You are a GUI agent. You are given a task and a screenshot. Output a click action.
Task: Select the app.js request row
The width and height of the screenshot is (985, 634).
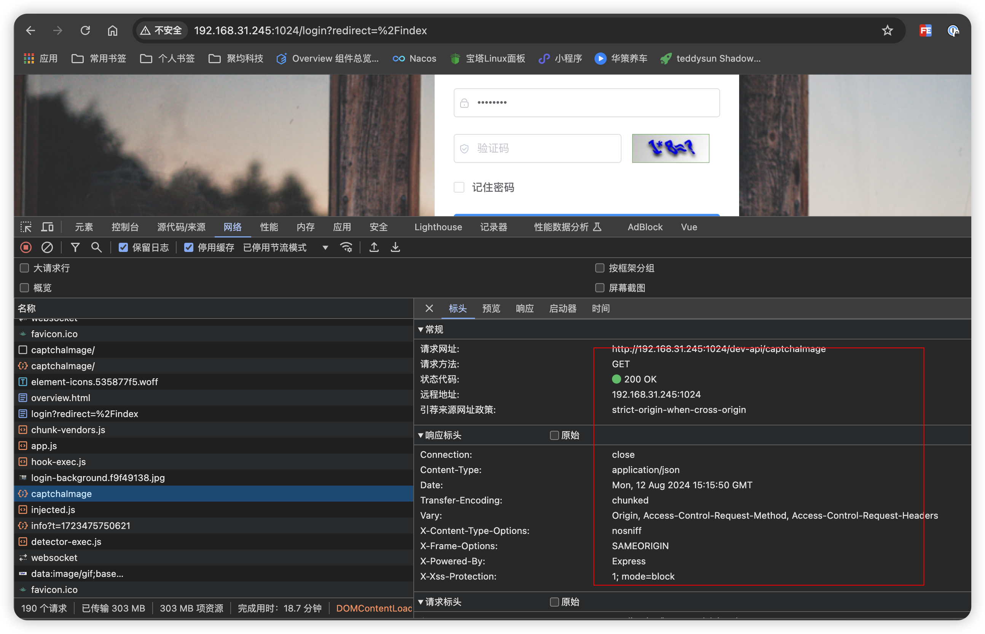tap(214, 446)
